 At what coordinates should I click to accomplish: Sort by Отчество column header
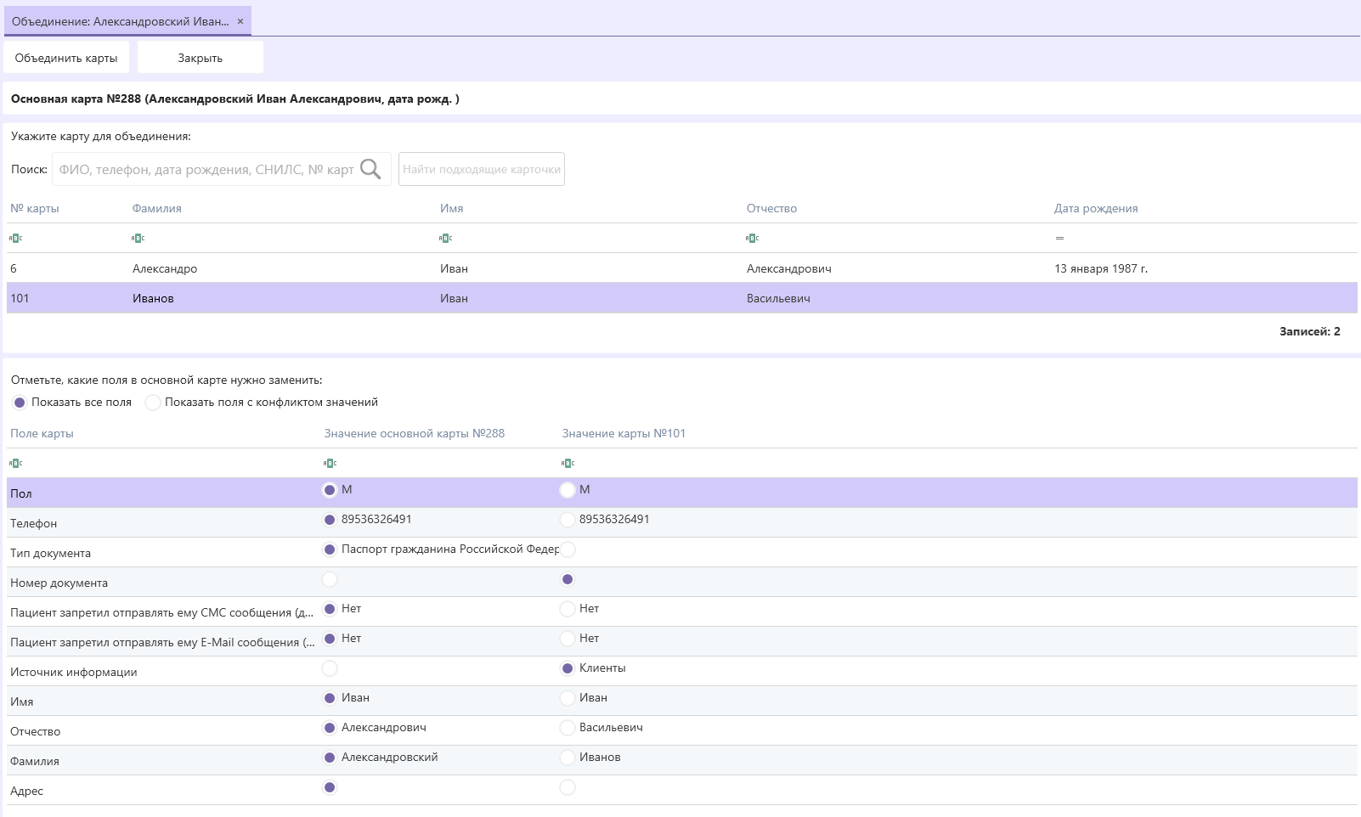tap(772, 208)
